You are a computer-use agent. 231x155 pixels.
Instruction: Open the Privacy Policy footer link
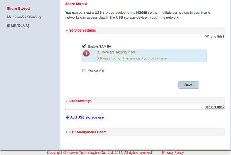[173, 152]
